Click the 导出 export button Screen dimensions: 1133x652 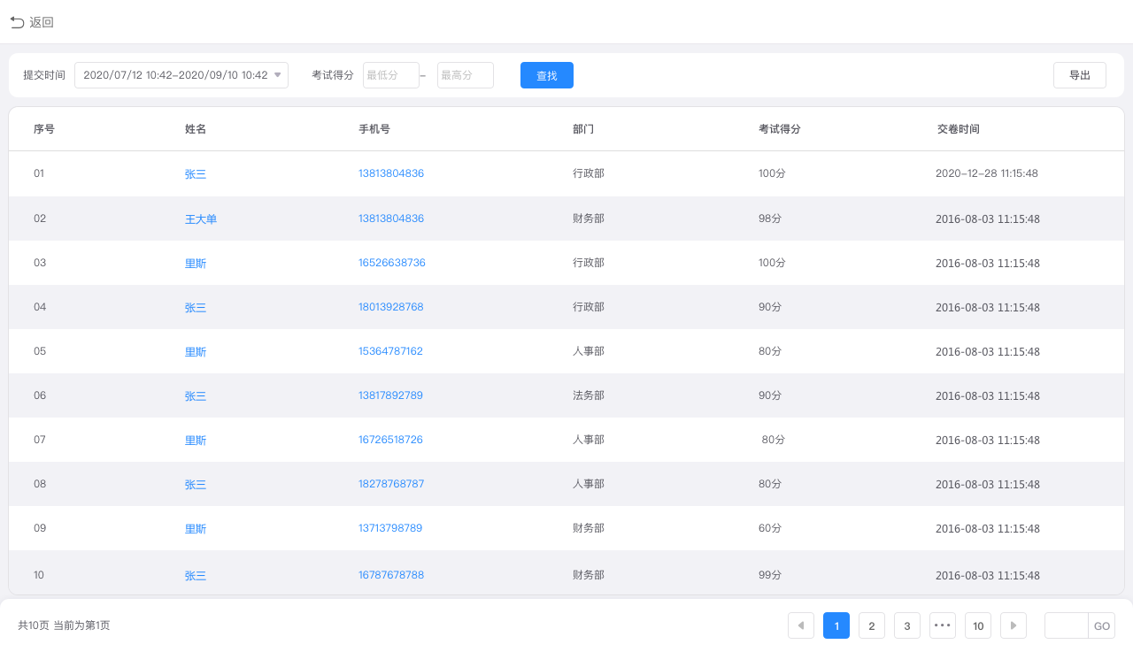[1079, 75]
